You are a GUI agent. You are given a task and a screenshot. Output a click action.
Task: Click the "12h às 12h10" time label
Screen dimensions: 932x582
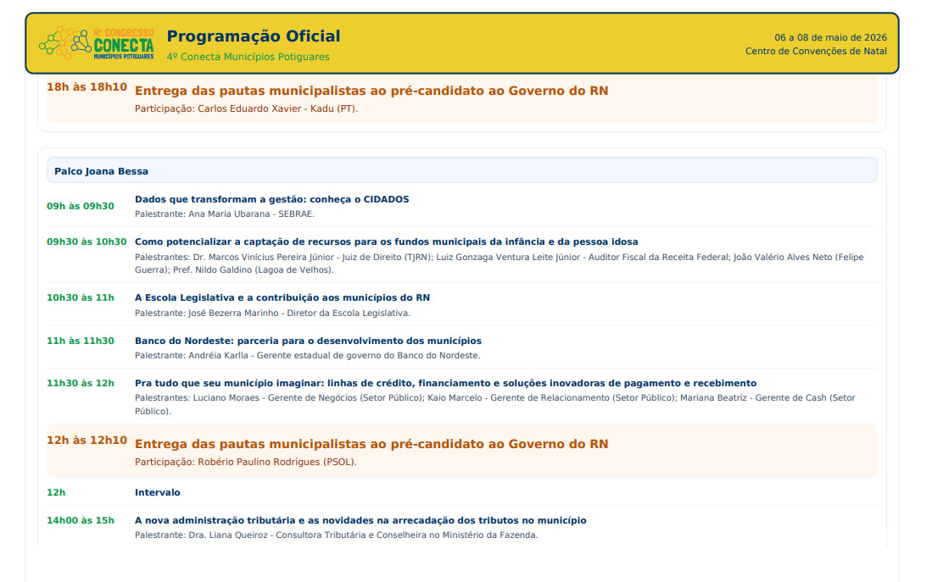87,440
